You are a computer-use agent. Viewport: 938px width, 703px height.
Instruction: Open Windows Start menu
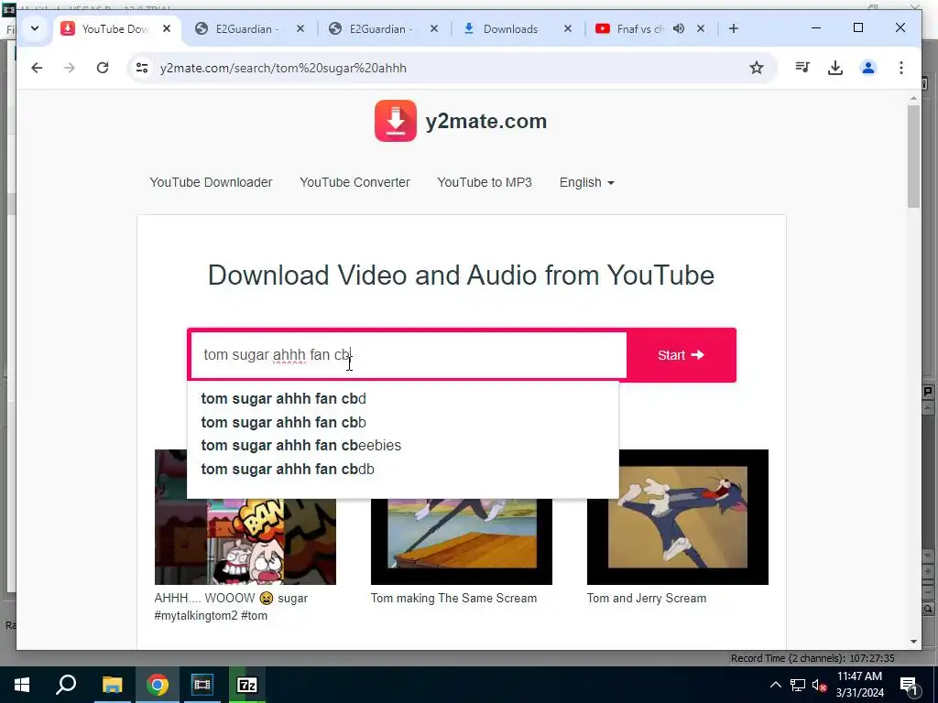[x=22, y=685]
